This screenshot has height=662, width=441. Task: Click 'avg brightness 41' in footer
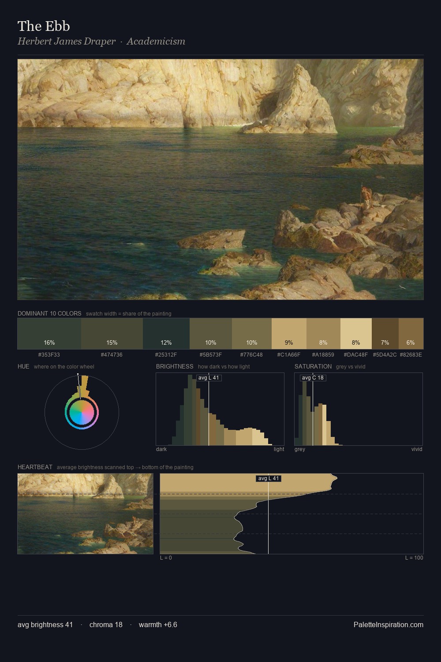45,624
